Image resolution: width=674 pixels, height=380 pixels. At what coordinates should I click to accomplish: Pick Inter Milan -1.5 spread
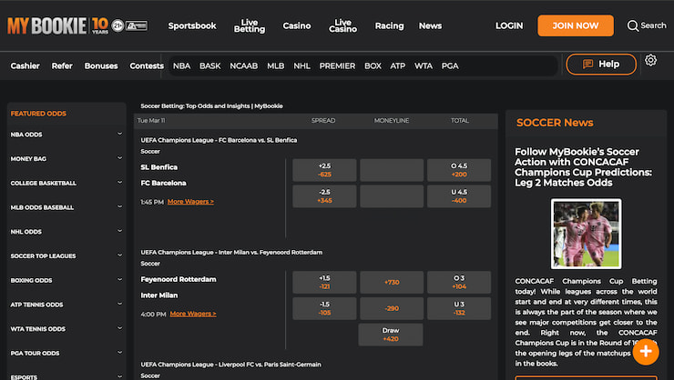[324, 308]
